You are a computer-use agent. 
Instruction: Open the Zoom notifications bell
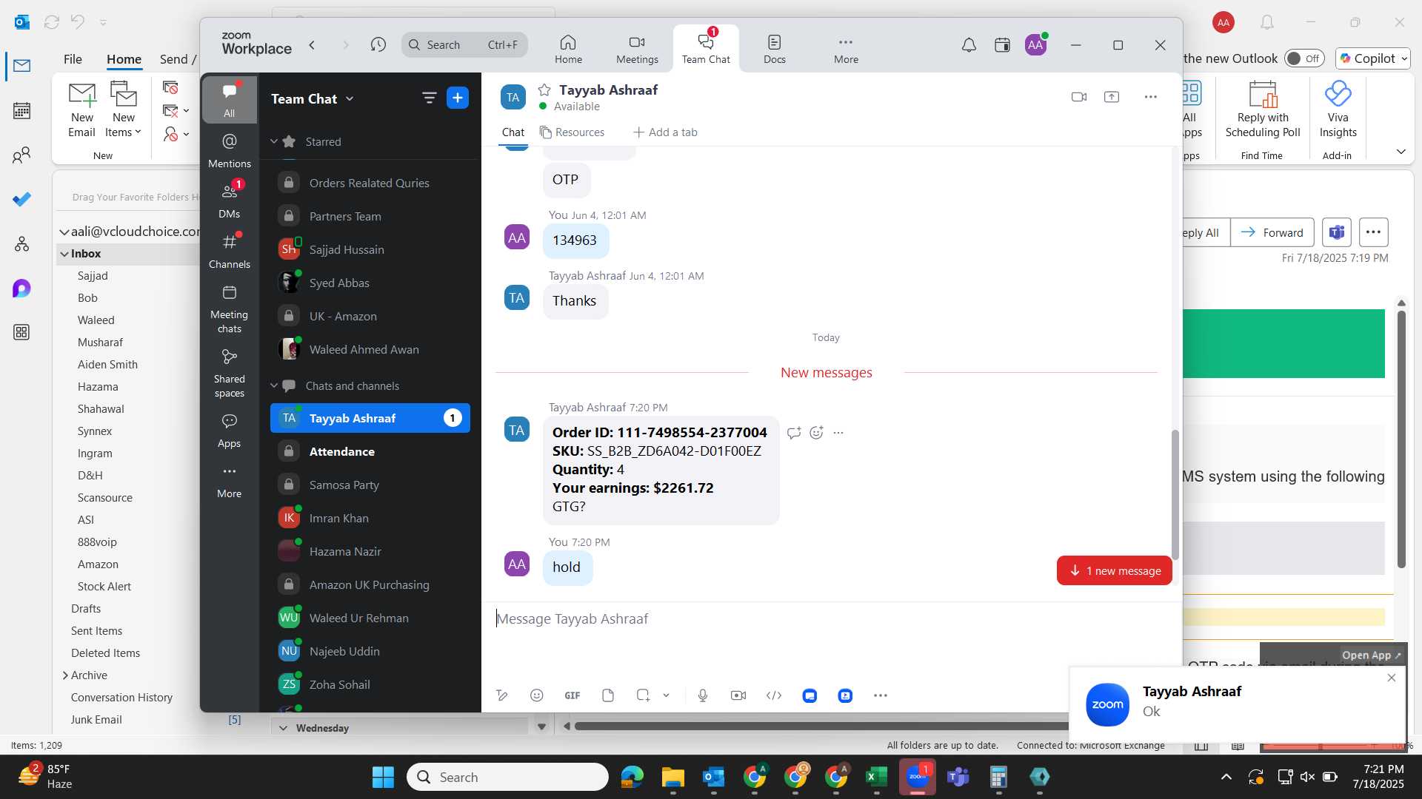coord(969,45)
